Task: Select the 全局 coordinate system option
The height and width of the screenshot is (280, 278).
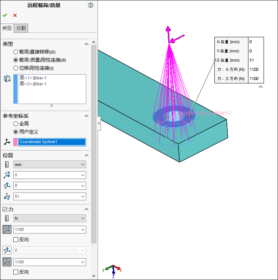Action: tap(16, 124)
